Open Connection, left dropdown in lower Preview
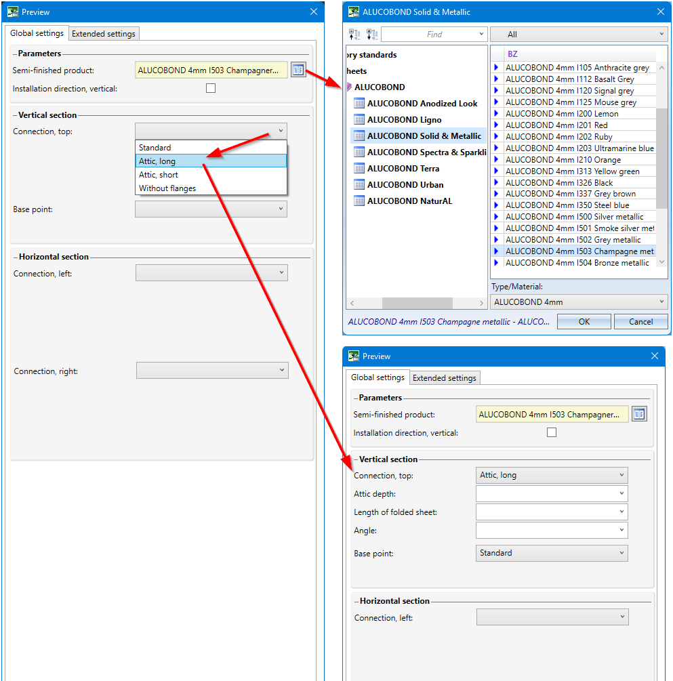This screenshot has height=681, width=673. click(552, 617)
